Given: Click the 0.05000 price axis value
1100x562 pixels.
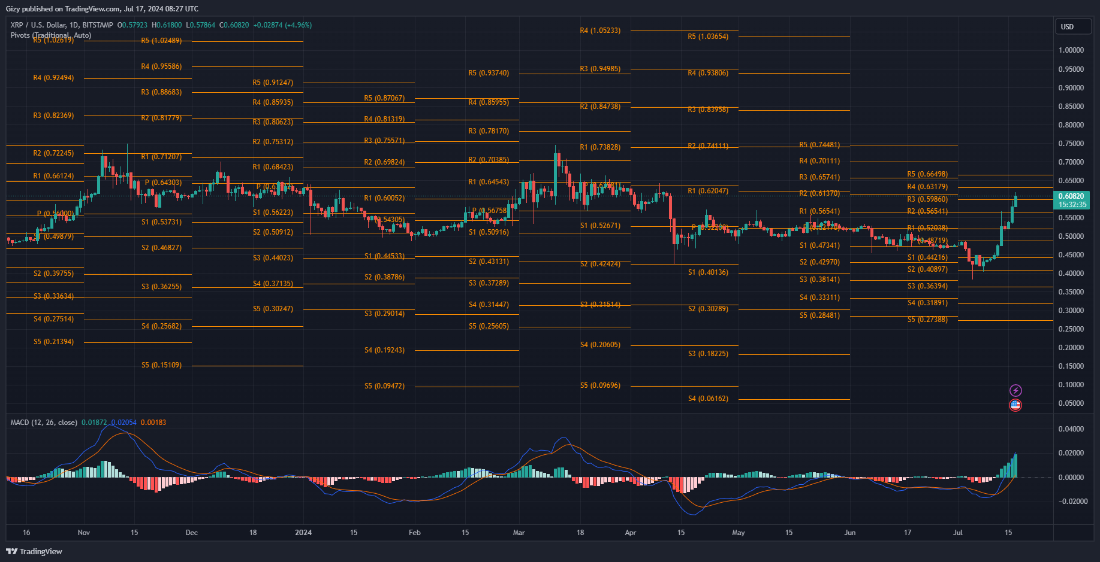Looking at the screenshot, I should (1071, 403).
